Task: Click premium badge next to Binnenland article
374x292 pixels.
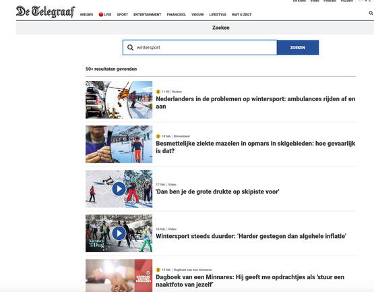Action: 158,136
